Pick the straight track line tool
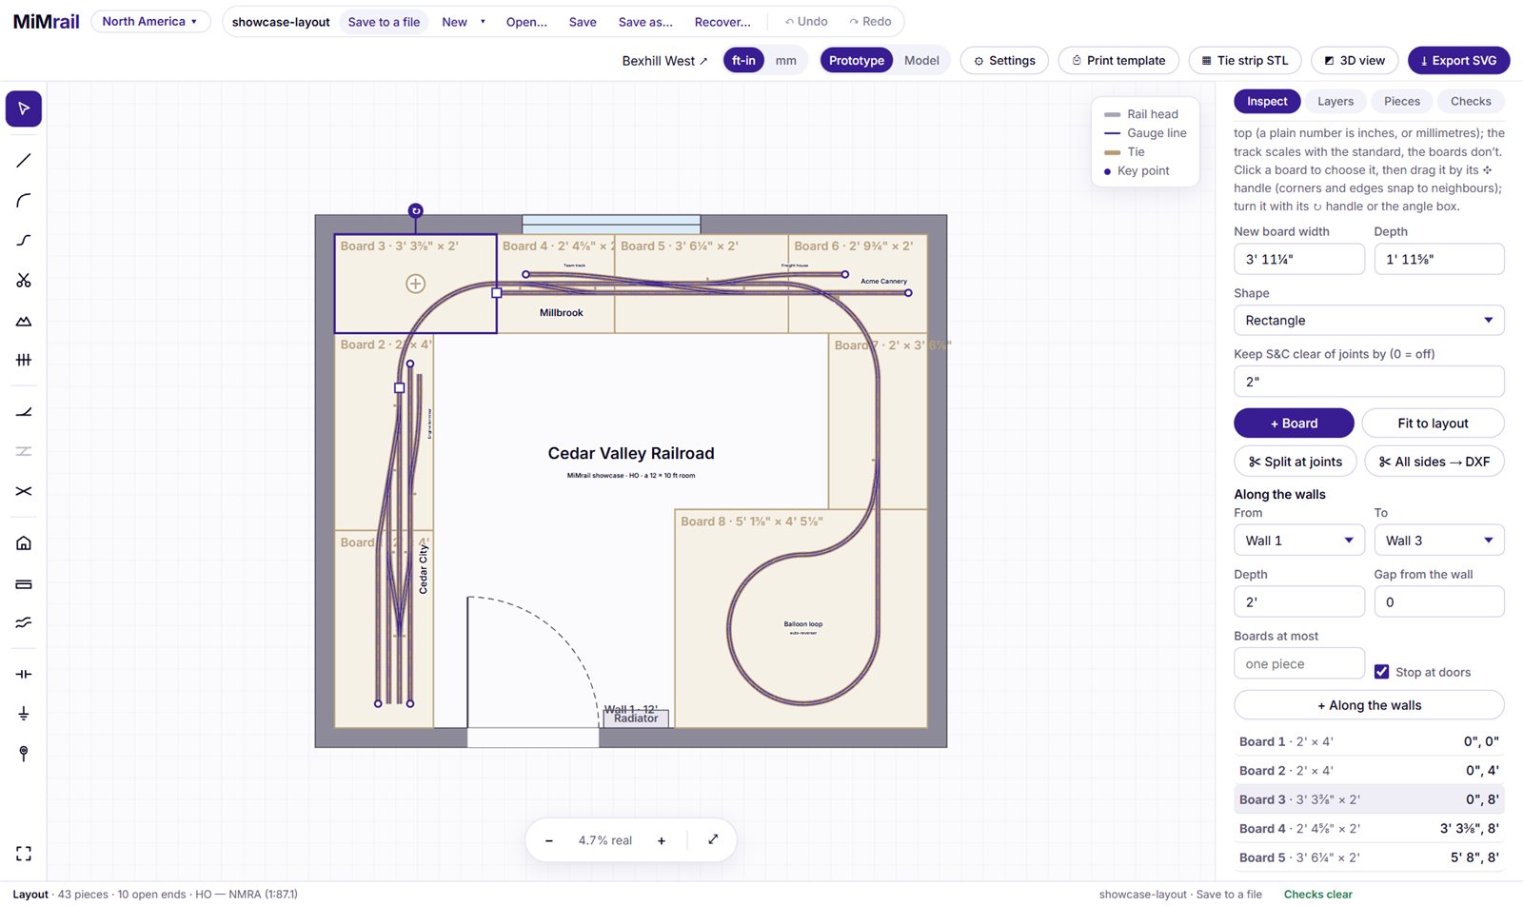 [24, 161]
